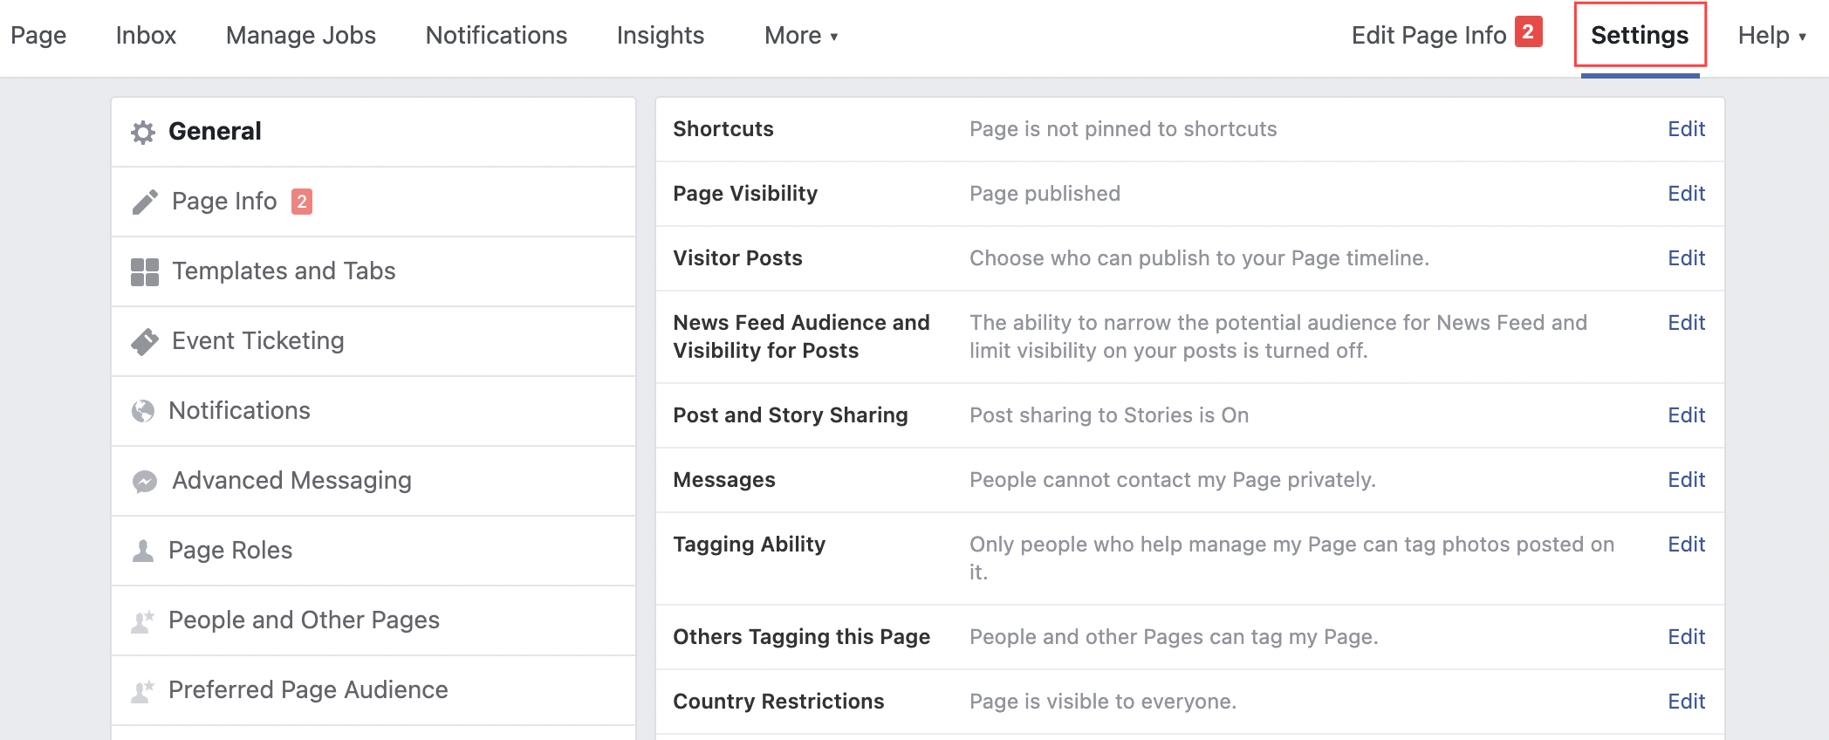The image size is (1829, 740).
Task: Open Notifications in settings sidebar
Action: [x=373, y=411]
